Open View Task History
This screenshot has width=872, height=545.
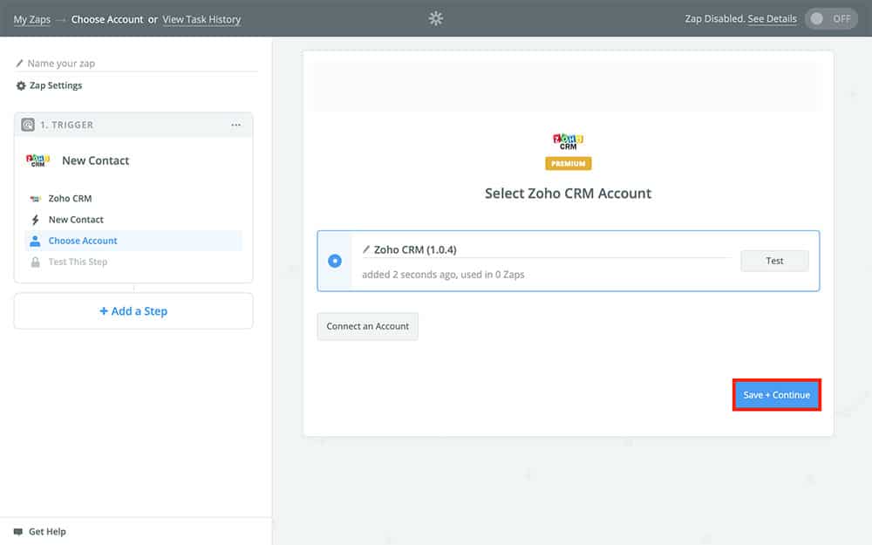(x=201, y=18)
